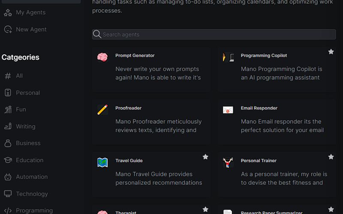This screenshot has width=343, height=214.
Task: Filter agents by Personal category
Action: pyautogui.click(x=28, y=93)
